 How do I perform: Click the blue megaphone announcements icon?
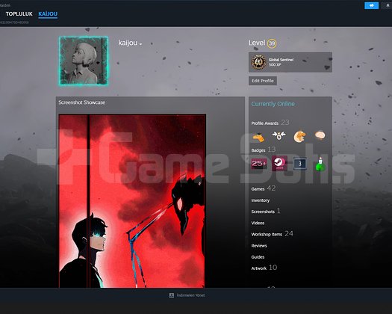pos(371,5)
